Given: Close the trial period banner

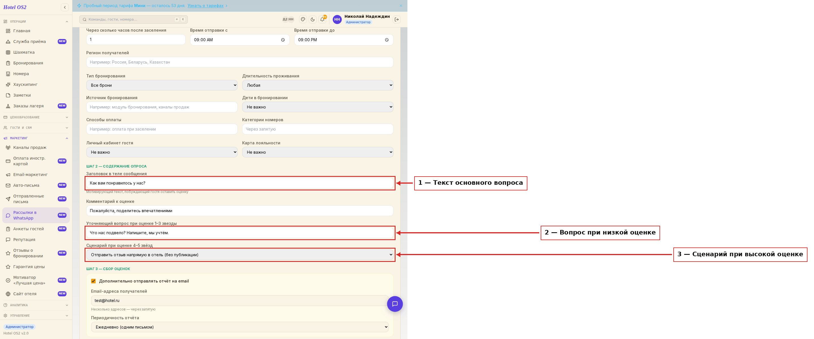Looking at the screenshot, I should 401,6.
